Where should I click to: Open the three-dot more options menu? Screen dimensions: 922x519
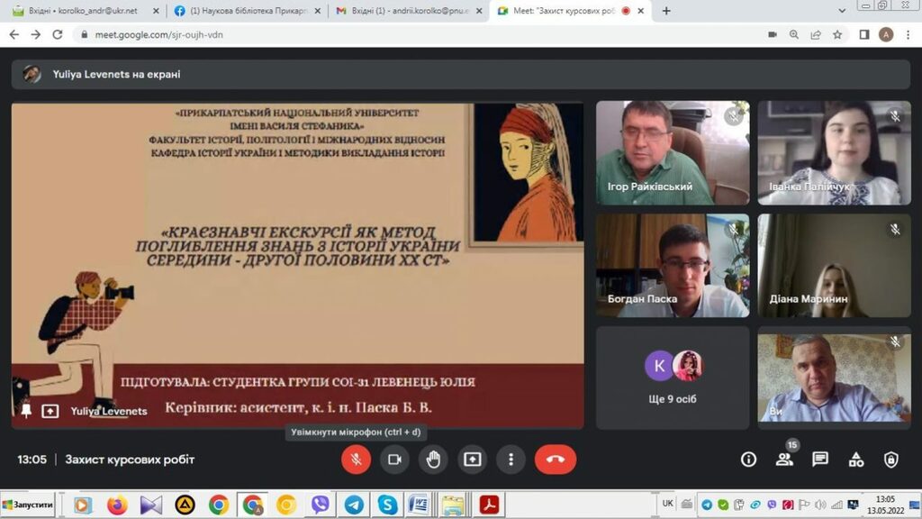(511, 460)
